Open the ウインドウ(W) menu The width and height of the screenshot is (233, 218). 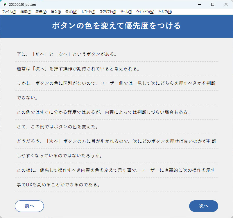point(145,12)
